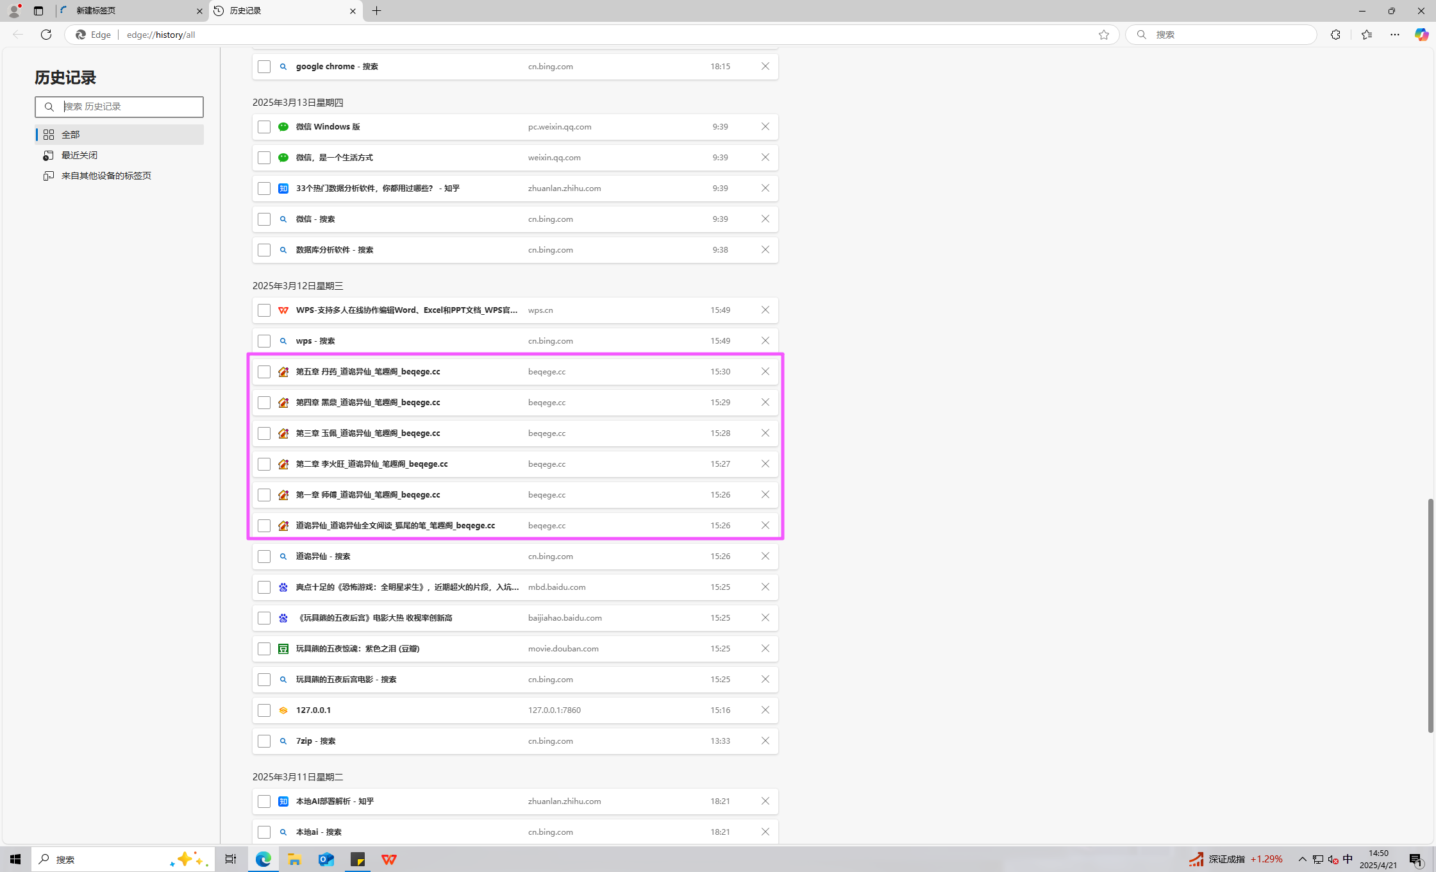
Task: Tick checkbox for 第三章 玉佩 entry
Action: click(264, 433)
